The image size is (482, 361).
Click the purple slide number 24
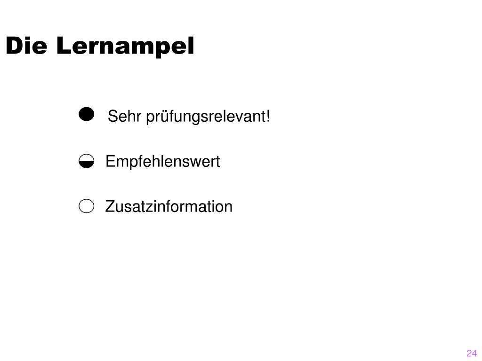coord(472,353)
